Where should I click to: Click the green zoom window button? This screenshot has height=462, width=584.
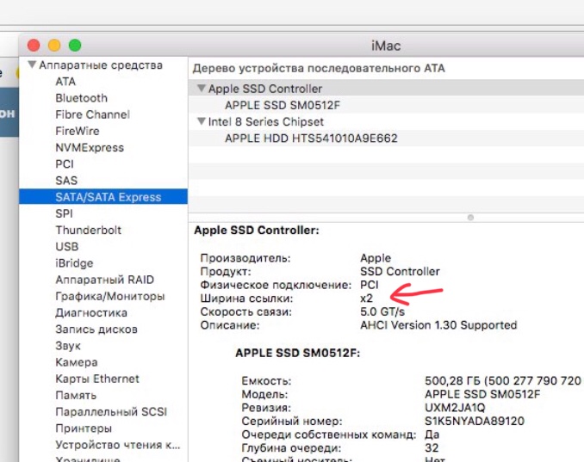(x=75, y=46)
